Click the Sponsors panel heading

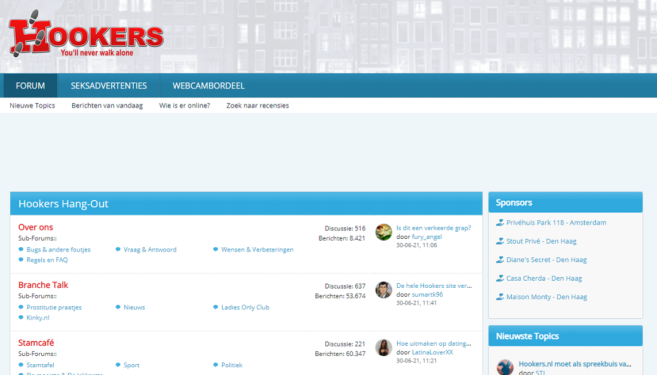514,203
